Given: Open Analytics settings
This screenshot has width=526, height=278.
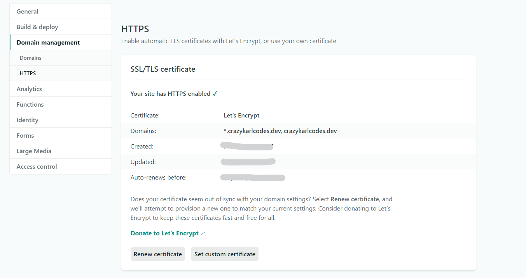Looking at the screenshot, I should [x=29, y=89].
